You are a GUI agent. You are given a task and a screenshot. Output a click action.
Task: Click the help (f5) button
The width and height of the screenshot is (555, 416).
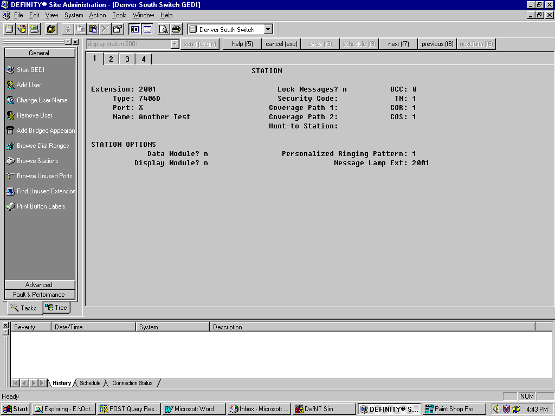(x=242, y=44)
